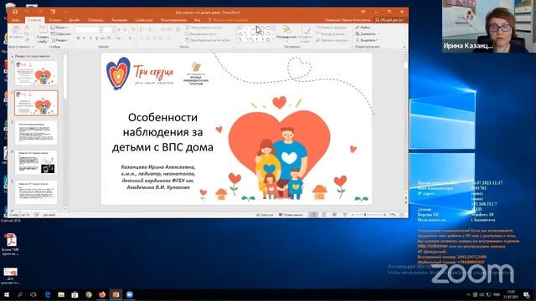Open the font size combo box
Image resolution: width=536 pixels, height=301 pixels.
coord(107,30)
